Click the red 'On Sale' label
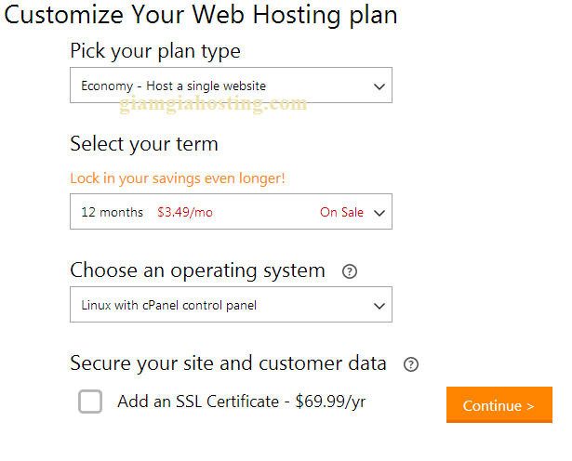Image resolution: width=572 pixels, height=461 pixels. [341, 212]
